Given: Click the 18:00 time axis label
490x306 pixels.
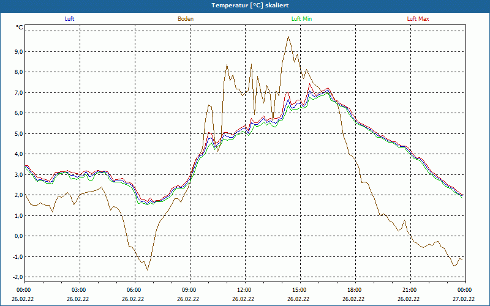Looking at the screenshot, I should click(356, 290).
